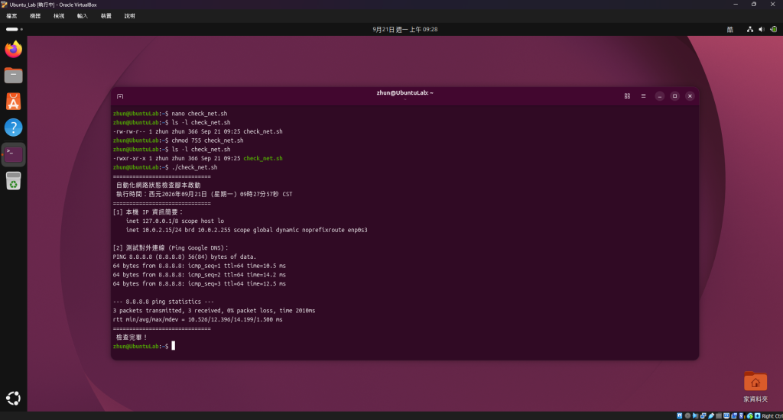Open the Help icon in the dock
Image resolution: width=783 pixels, height=420 pixels.
coord(14,128)
